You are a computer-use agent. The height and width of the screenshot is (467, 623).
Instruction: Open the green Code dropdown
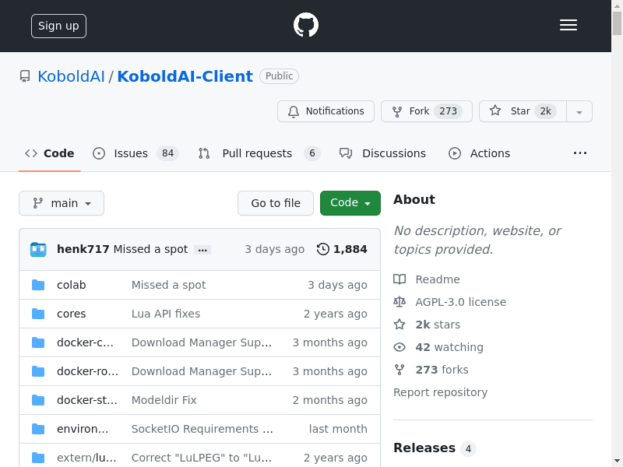coord(350,203)
